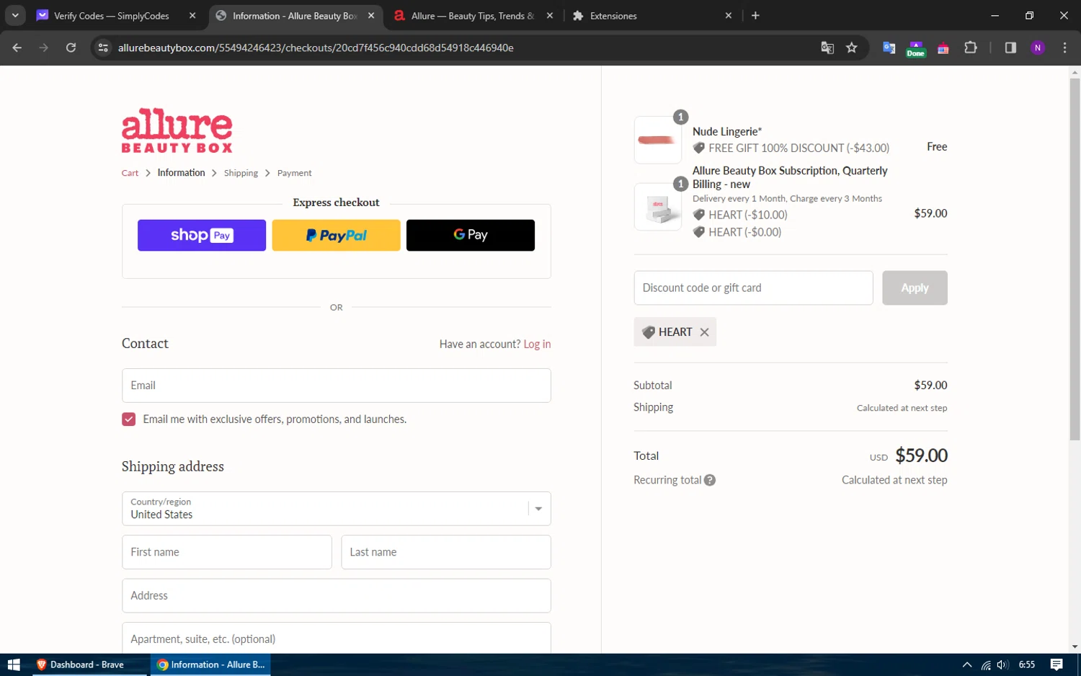The width and height of the screenshot is (1081, 676).
Task: Open the store-shaped extension icon
Action: click(x=943, y=48)
